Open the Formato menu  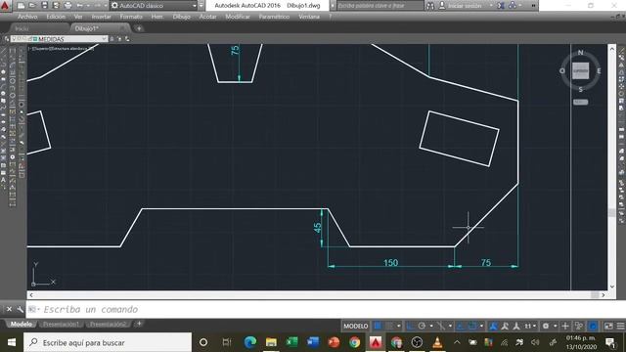131,17
